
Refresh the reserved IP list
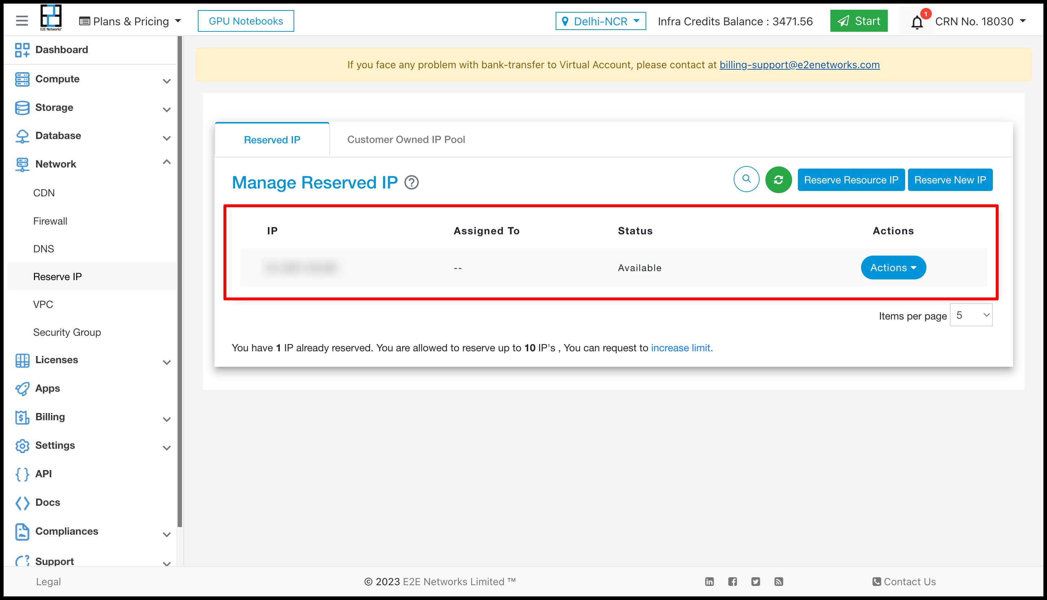pos(778,180)
